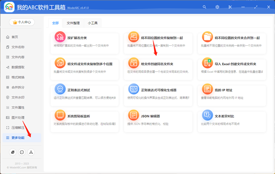Screen dimensions: 275x174
Task: Click the WodeABC.com 版权所有 footer link
Action: pos(22,168)
